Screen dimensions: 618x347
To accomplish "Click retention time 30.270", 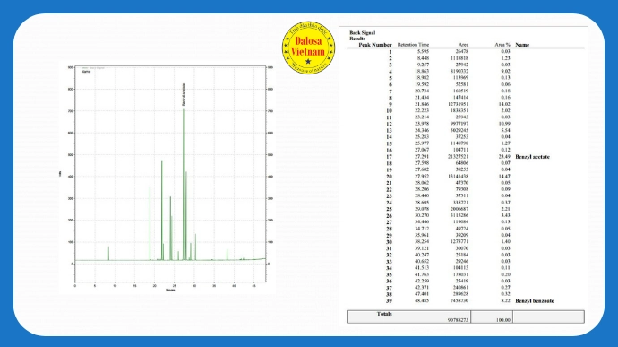I will coord(422,215).
